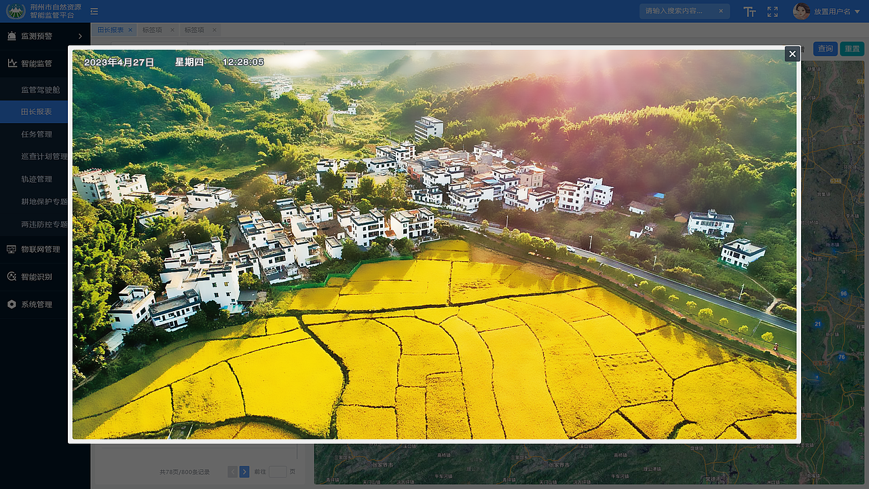Click the 96 route marker on the map
This screenshot has width=869, height=489.
click(843, 293)
